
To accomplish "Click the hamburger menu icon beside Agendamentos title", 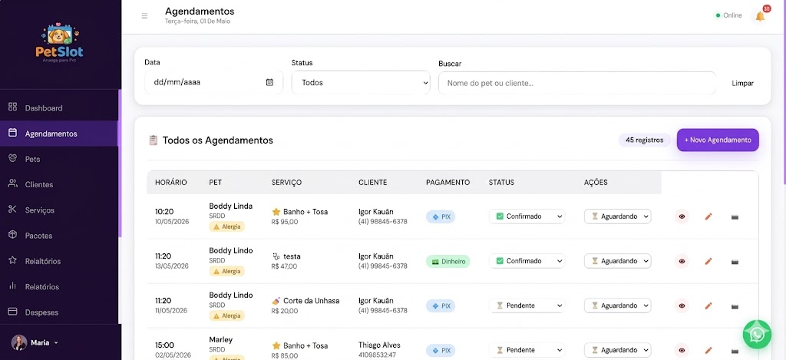I will [x=144, y=16].
